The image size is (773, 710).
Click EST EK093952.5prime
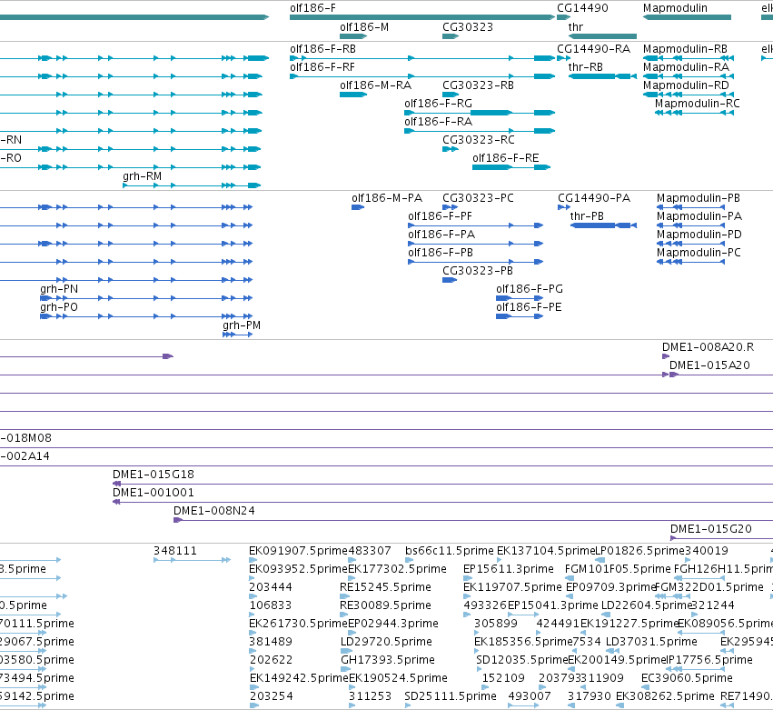click(x=253, y=578)
